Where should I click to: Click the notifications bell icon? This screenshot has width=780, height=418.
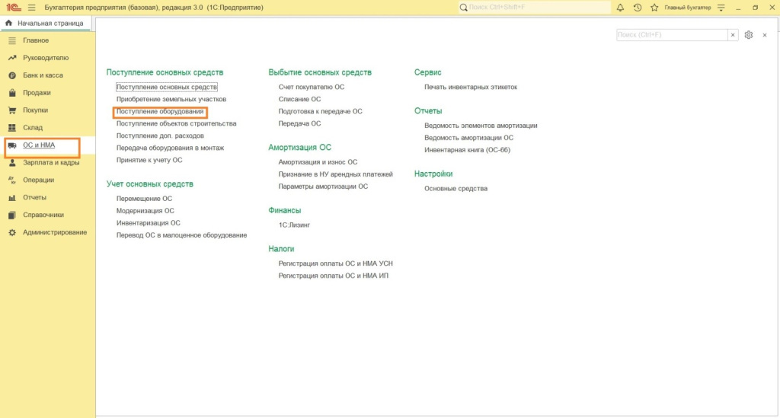pos(620,7)
